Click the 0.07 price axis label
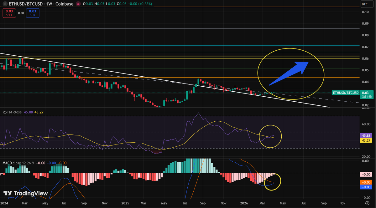 tap(365, 47)
